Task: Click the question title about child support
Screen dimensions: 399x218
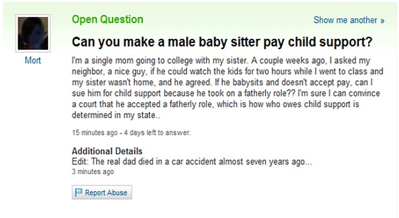Action: (x=222, y=42)
